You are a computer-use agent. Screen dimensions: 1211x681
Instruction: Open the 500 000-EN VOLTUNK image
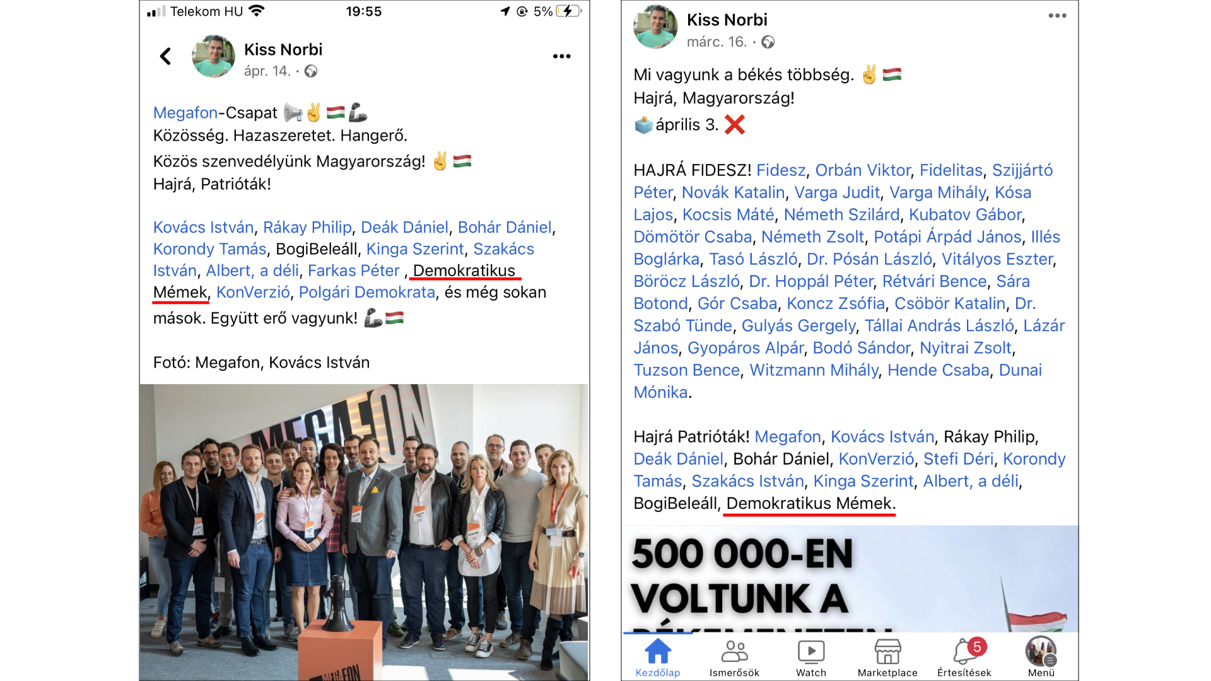click(x=850, y=578)
